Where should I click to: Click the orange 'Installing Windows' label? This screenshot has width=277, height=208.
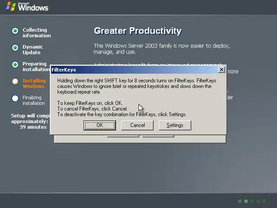(x=34, y=84)
